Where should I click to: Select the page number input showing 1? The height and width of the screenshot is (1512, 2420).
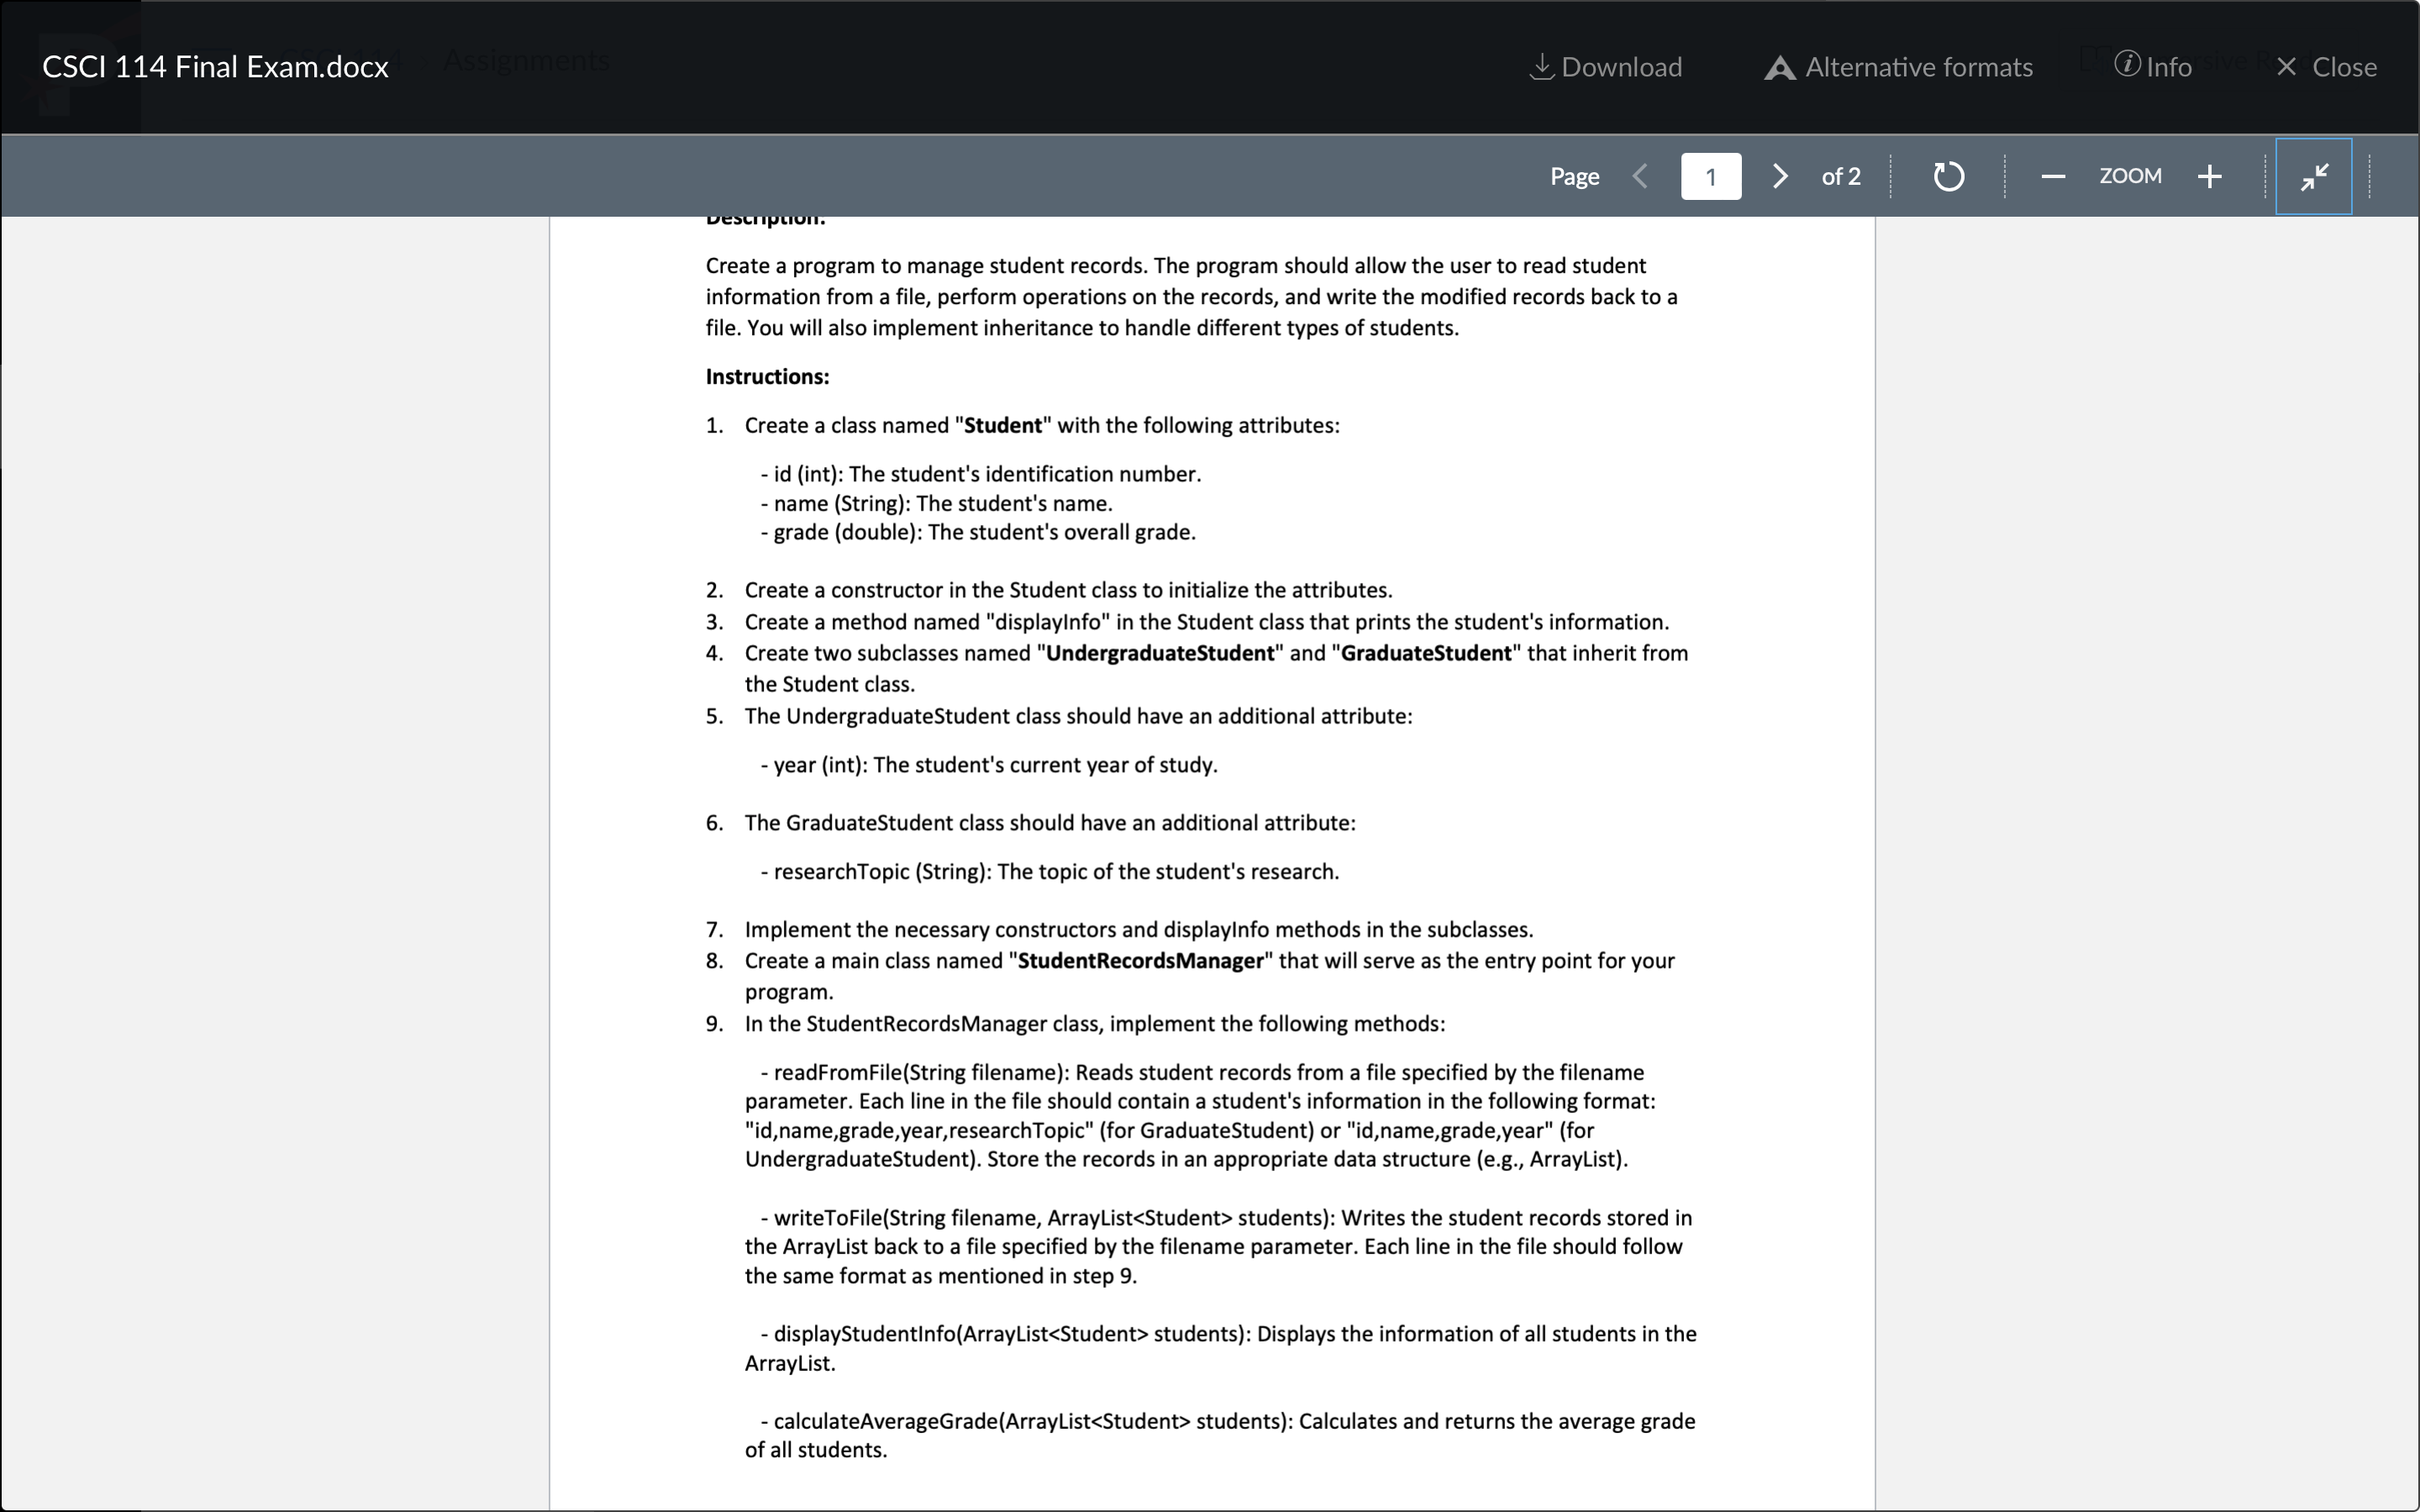click(x=1711, y=176)
